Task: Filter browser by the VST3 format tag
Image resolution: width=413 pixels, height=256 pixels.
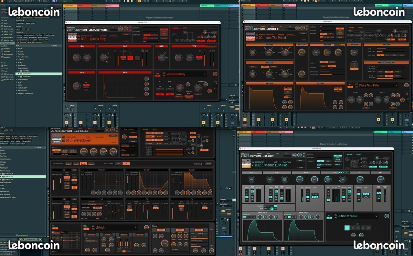Action: click(28, 29)
